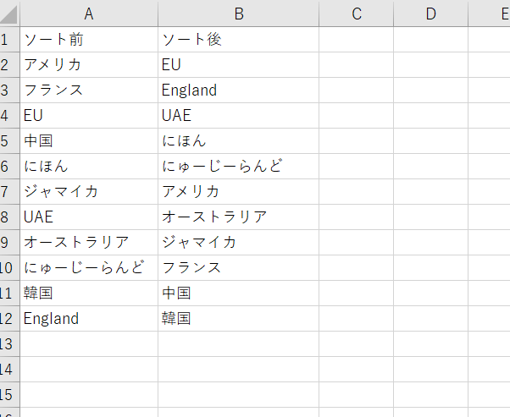Select row 13 header
Image resolution: width=510 pixels, height=417 pixels.
pyautogui.click(x=9, y=344)
